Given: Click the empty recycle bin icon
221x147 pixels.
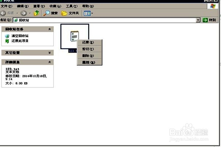Looking at the screenshot, I should click(x=7, y=36).
